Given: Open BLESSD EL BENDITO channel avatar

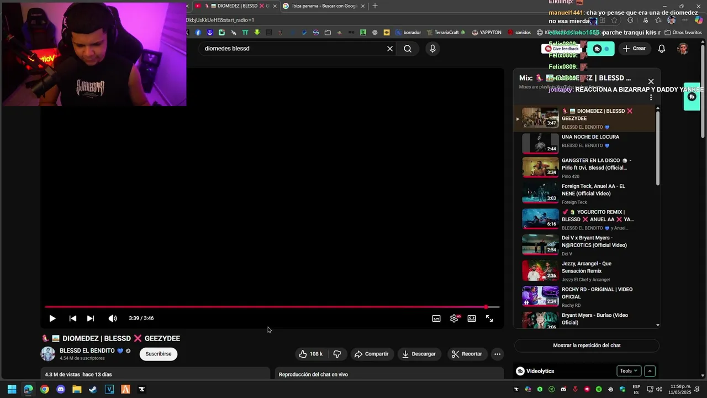Looking at the screenshot, I should click(x=48, y=354).
